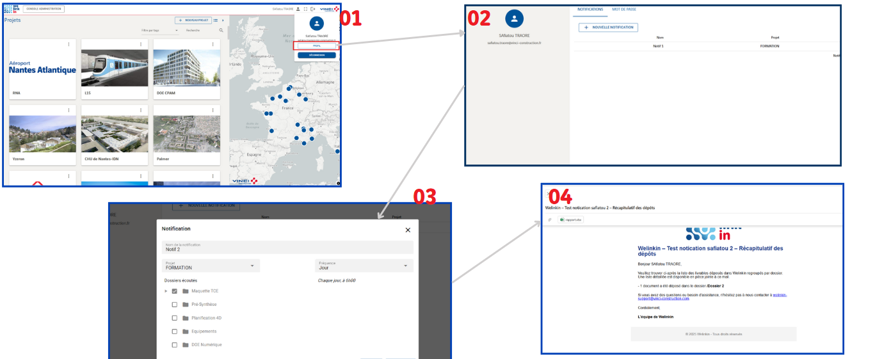875x359 pixels.
Task: Click the search magnifier icon in Projets
Action: [x=221, y=30]
